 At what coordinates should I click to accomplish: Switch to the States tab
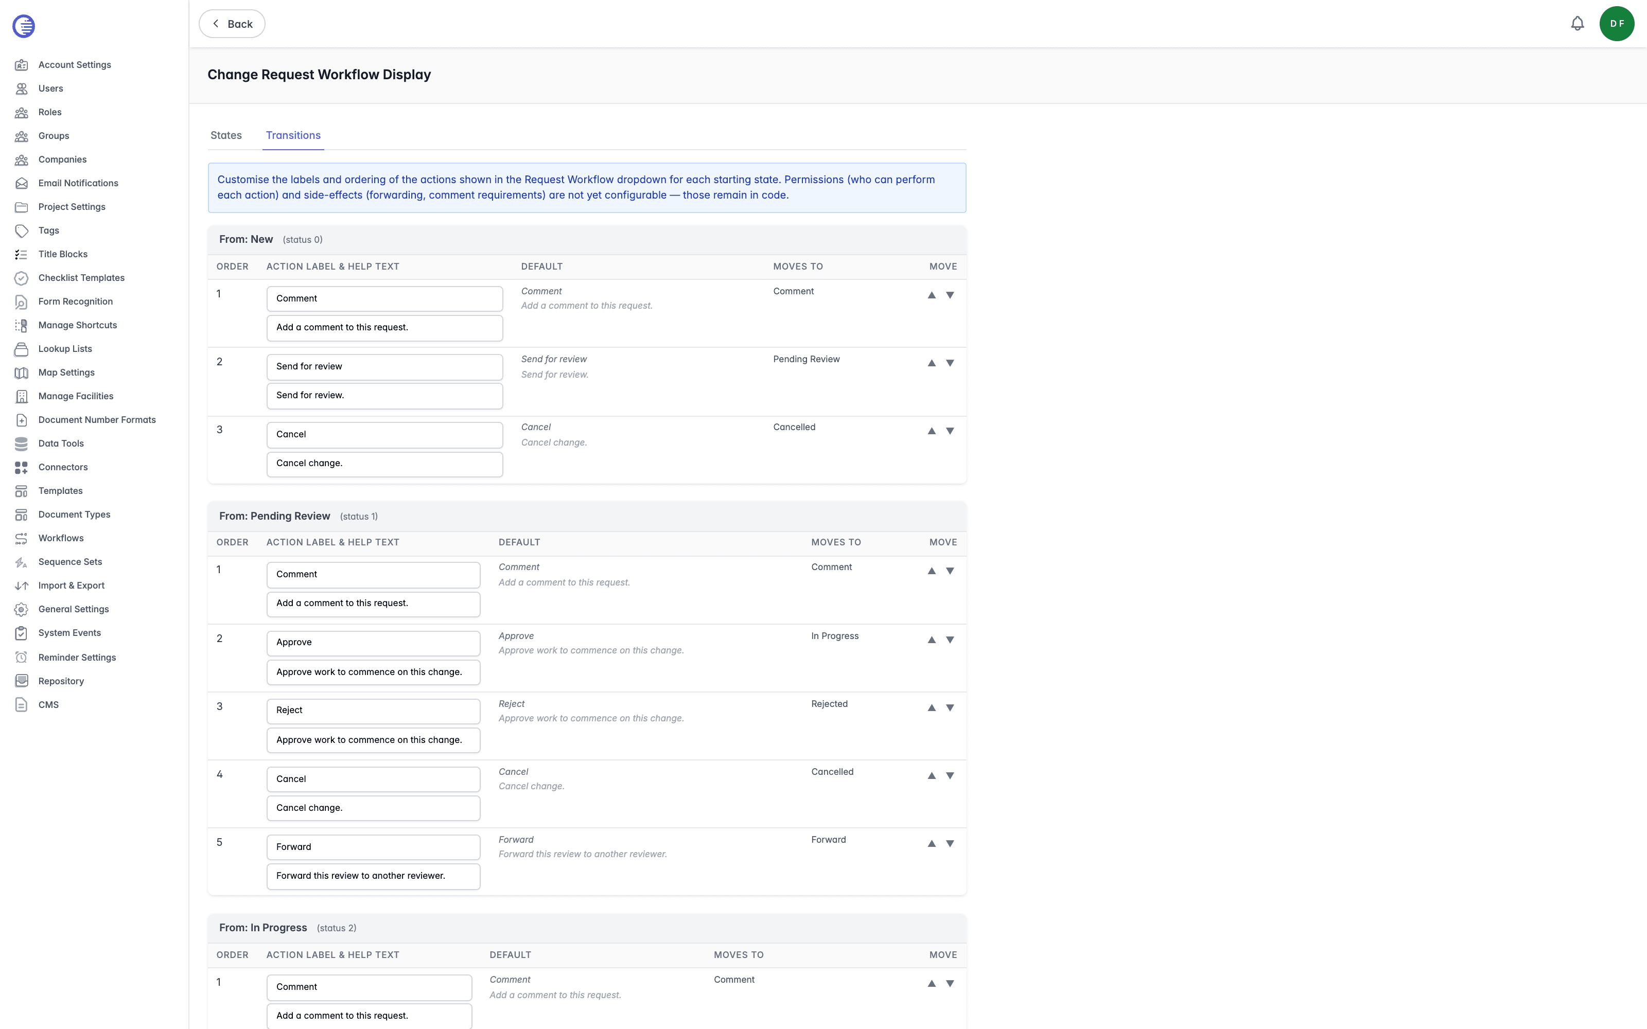coord(226,135)
